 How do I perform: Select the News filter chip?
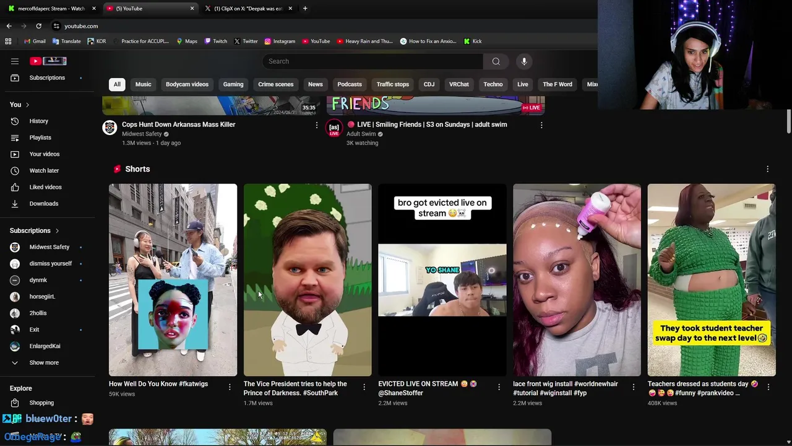coord(316,84)
